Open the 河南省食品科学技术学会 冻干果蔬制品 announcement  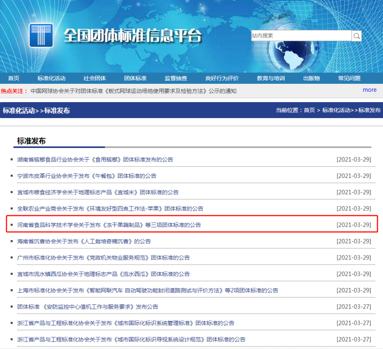[x=109, y=225]
